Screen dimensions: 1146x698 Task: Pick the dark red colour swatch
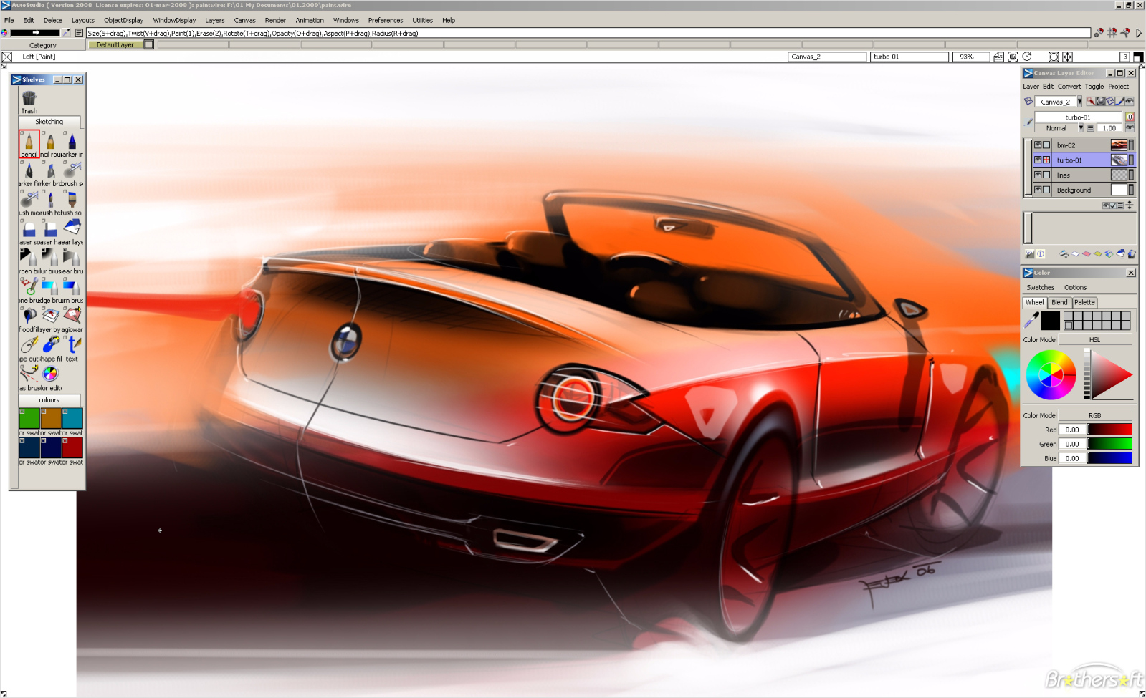(72, 447)
